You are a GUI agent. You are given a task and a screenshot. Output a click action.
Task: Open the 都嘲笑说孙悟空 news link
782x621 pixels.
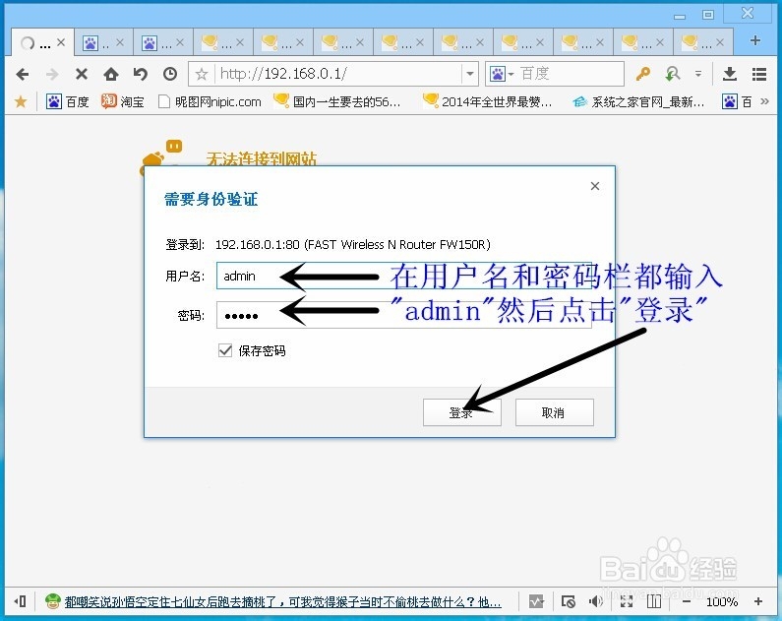pos(282,602)
